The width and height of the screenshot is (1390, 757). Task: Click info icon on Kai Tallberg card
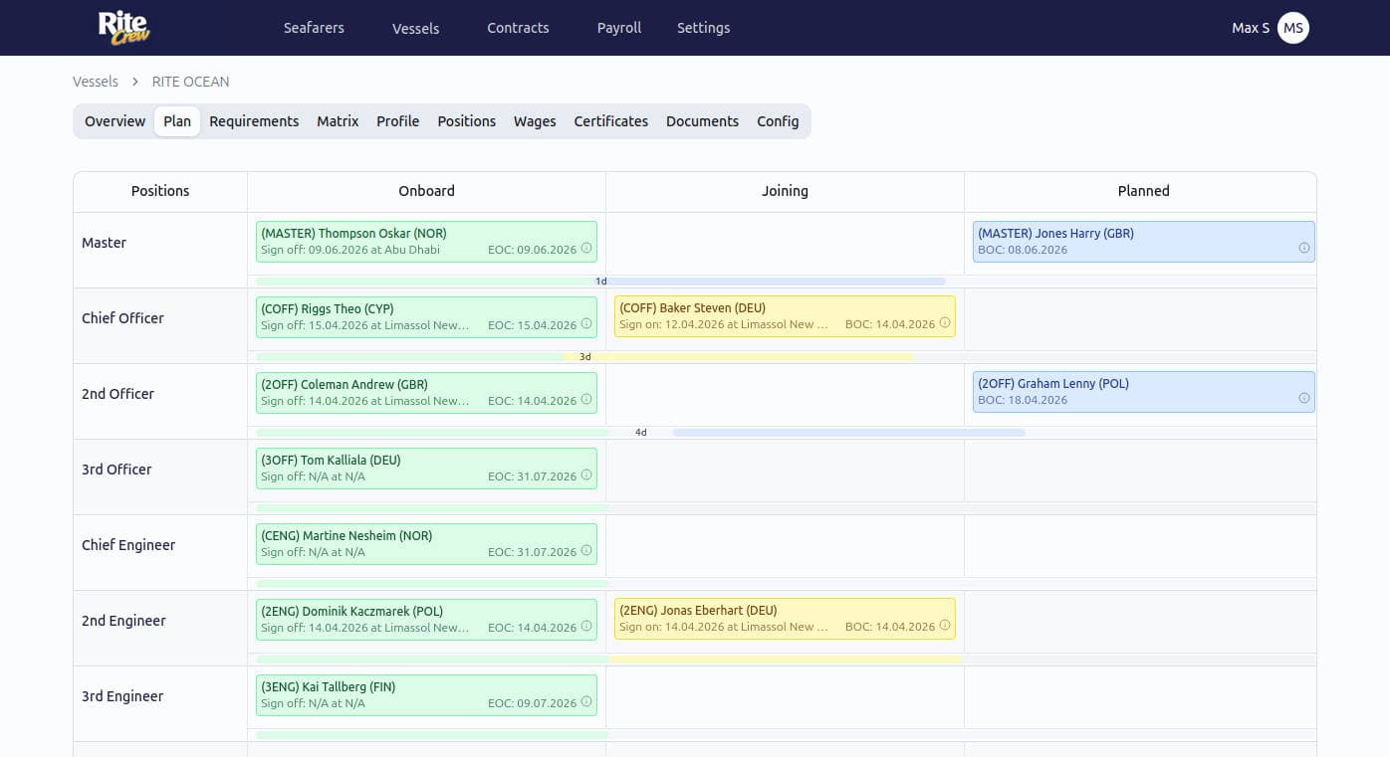[x=586, y=702]
